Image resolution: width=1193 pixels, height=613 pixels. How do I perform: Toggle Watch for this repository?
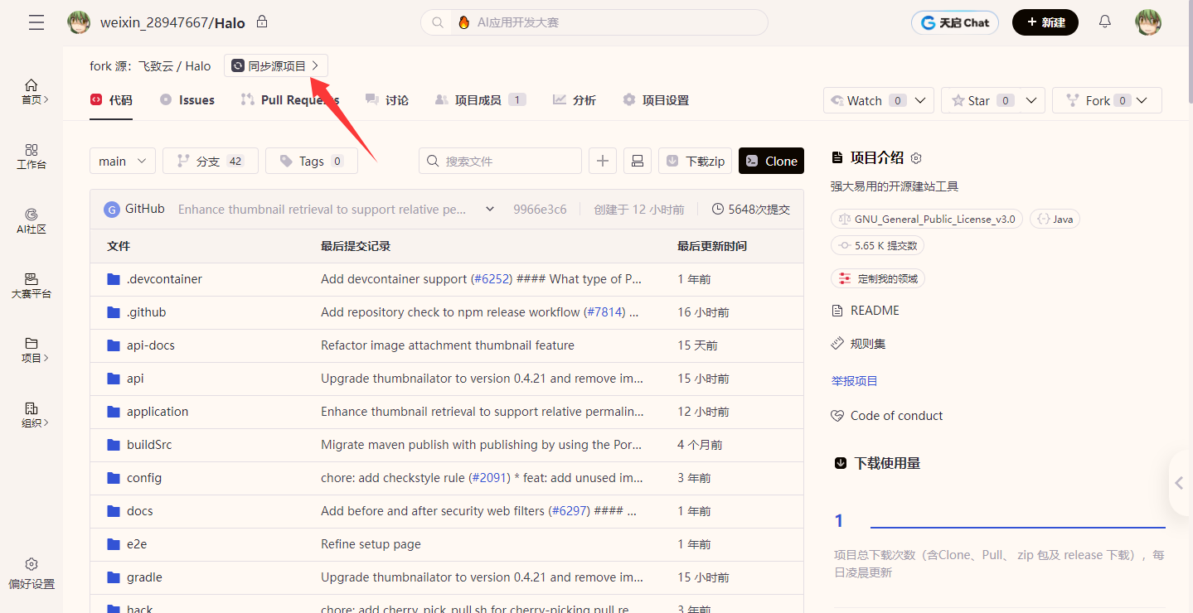tap(862, 99)
